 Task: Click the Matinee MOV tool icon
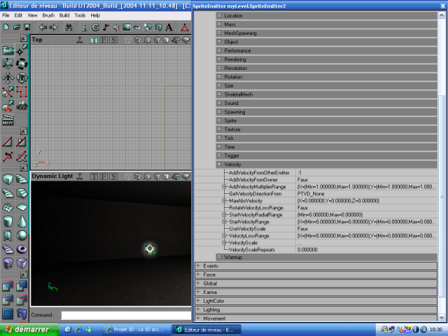(x=8, y=122)
